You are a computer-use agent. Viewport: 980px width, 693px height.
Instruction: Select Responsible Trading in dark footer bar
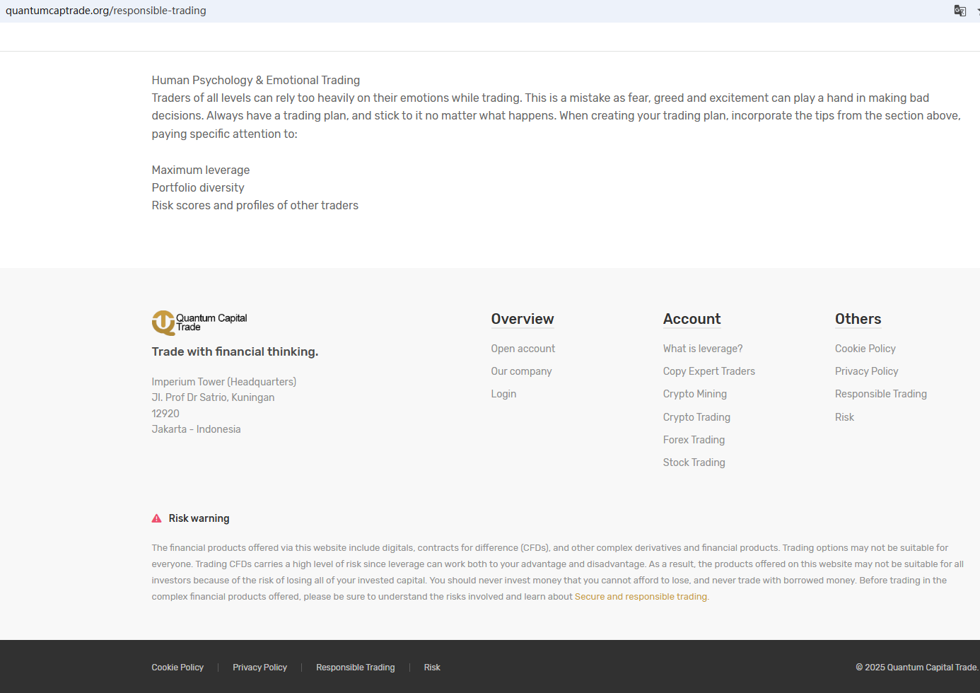[355, 668]
